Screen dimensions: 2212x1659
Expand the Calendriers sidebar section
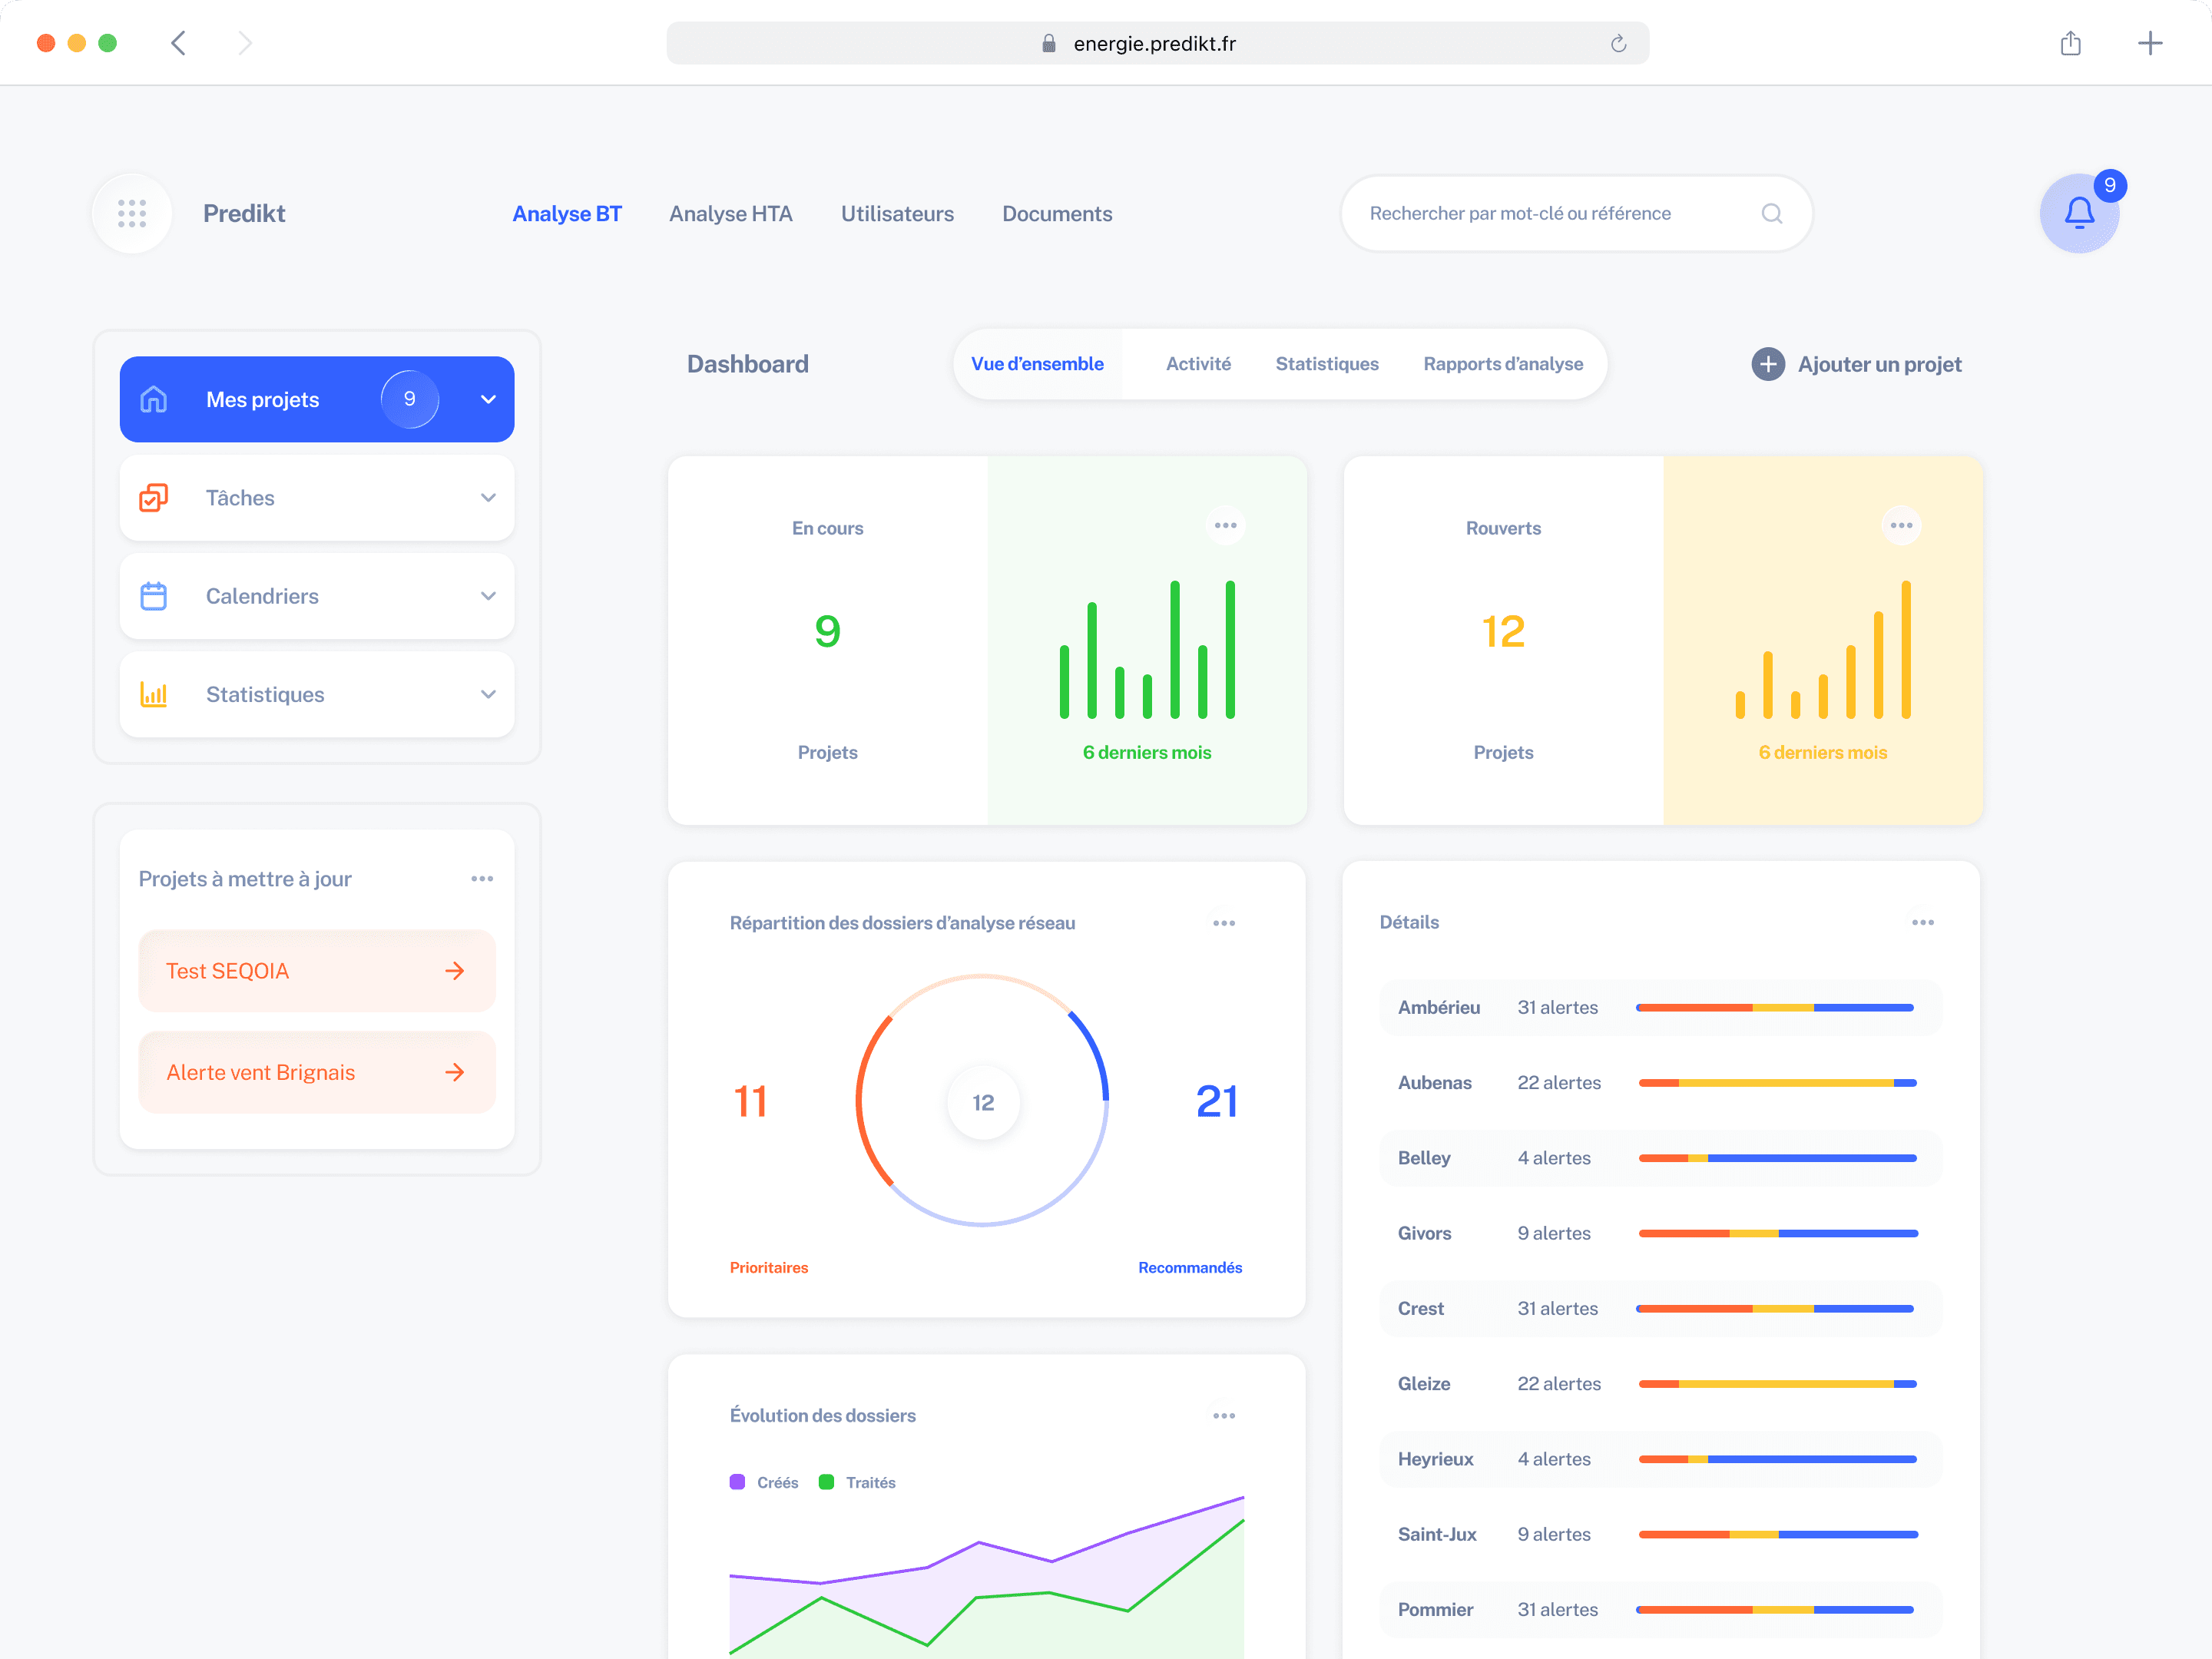[x=488, y=596]
